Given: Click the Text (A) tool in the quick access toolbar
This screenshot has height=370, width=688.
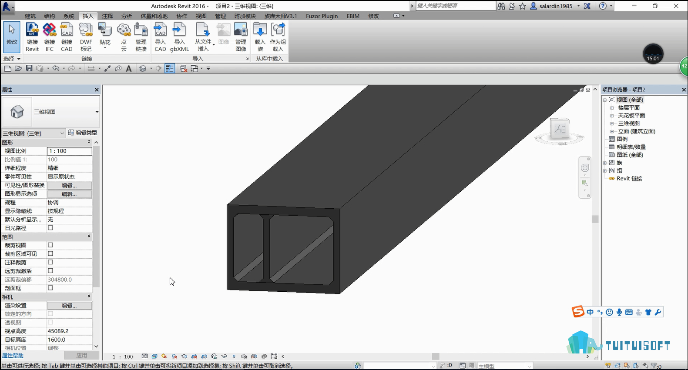Looking at the screenshot, I should click(129, 68).
